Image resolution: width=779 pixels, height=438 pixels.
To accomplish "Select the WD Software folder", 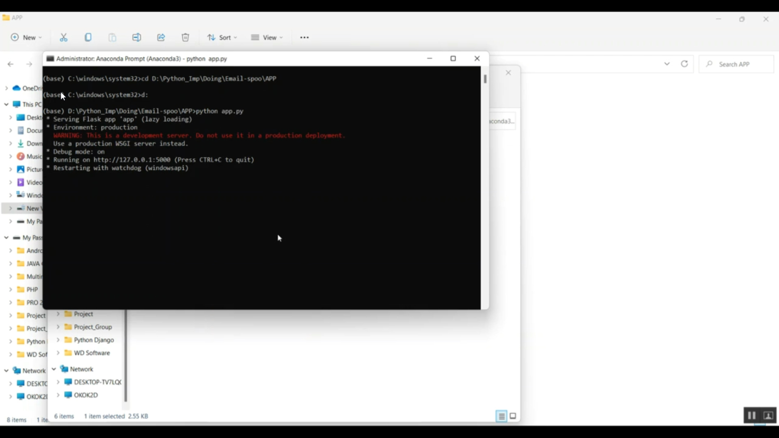I will tap(91, 353).
